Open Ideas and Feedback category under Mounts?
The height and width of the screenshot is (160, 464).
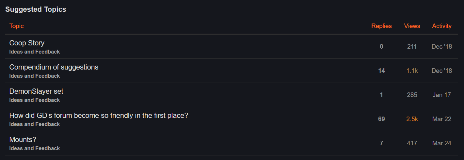coord(35,149)
